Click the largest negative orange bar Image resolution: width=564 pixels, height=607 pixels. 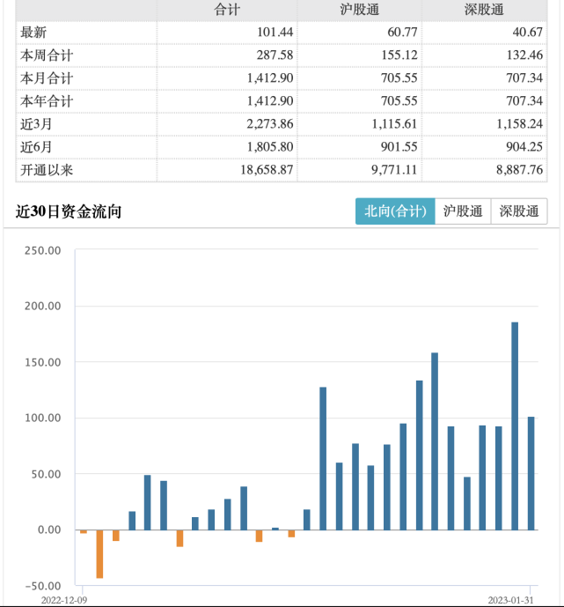(x=99, y=553)
